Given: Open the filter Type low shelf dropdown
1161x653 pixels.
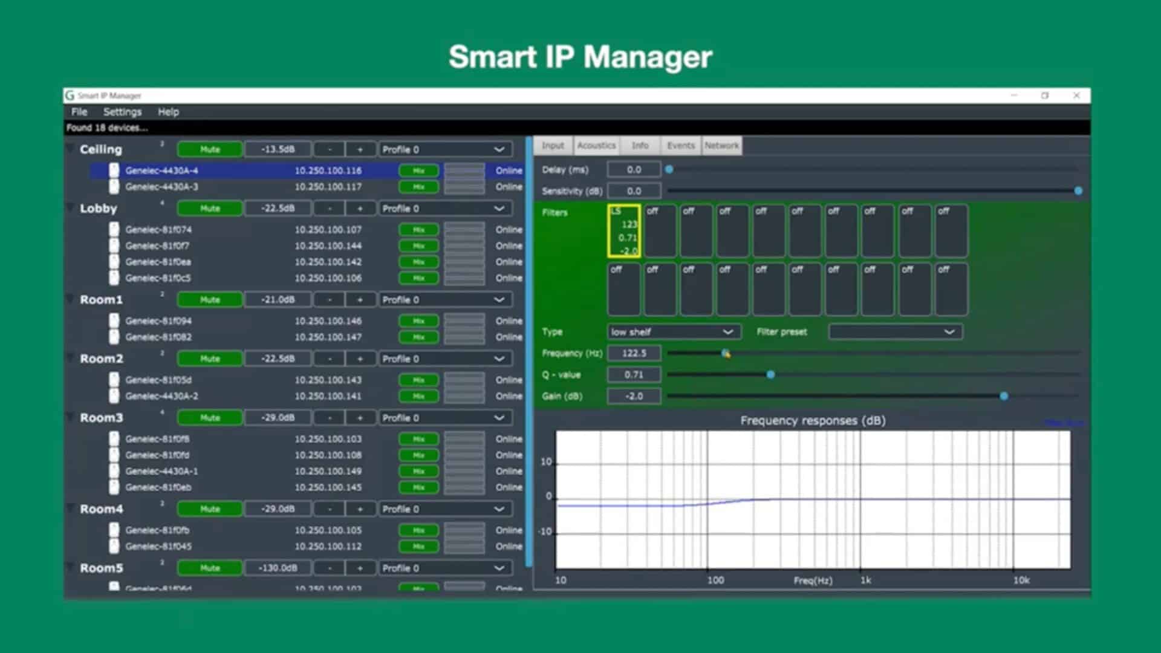Looking at the screenshot, I should 673,332.
